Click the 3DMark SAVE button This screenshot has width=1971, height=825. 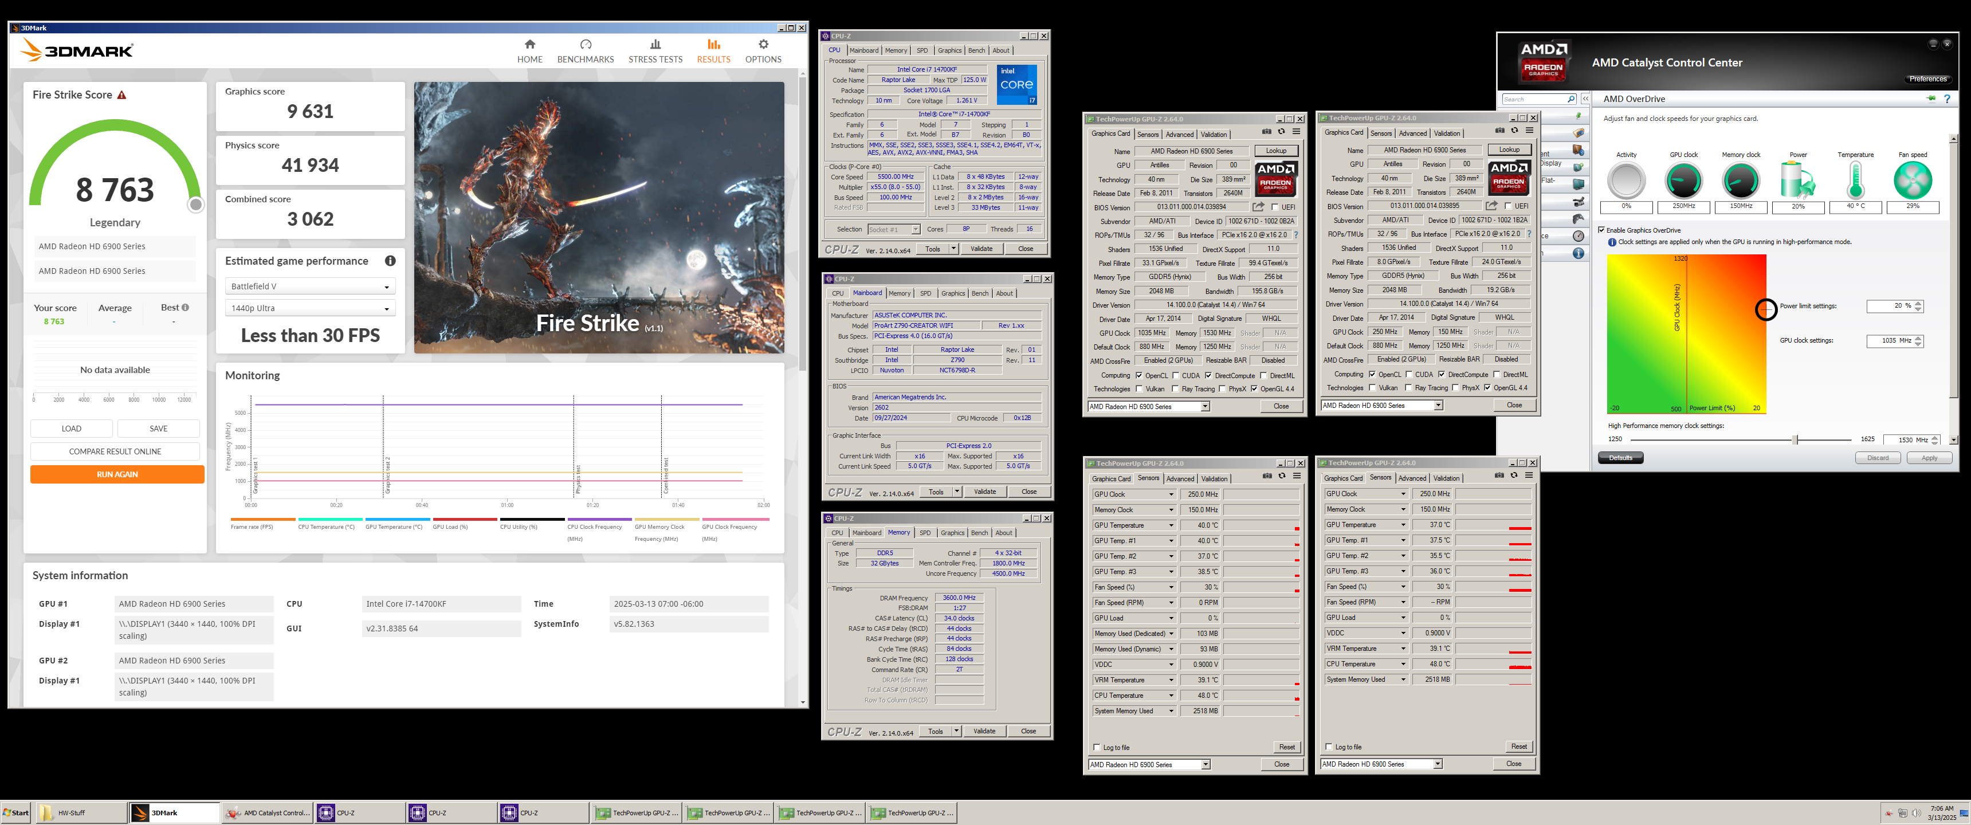(x=158, y=429)
